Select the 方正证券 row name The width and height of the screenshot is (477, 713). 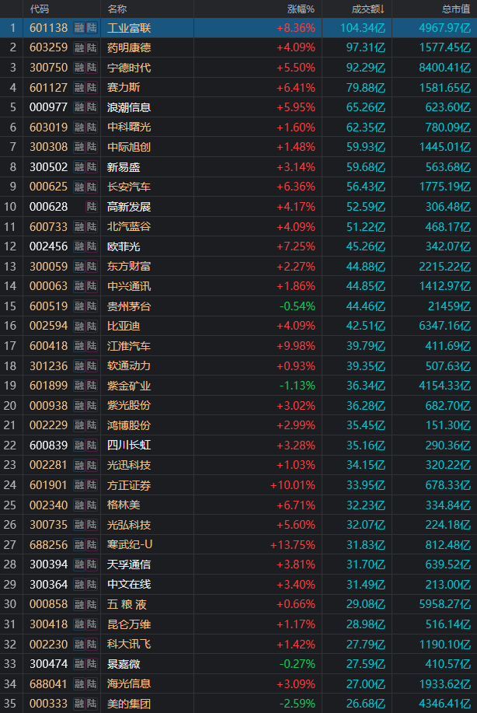pos(129,485)
